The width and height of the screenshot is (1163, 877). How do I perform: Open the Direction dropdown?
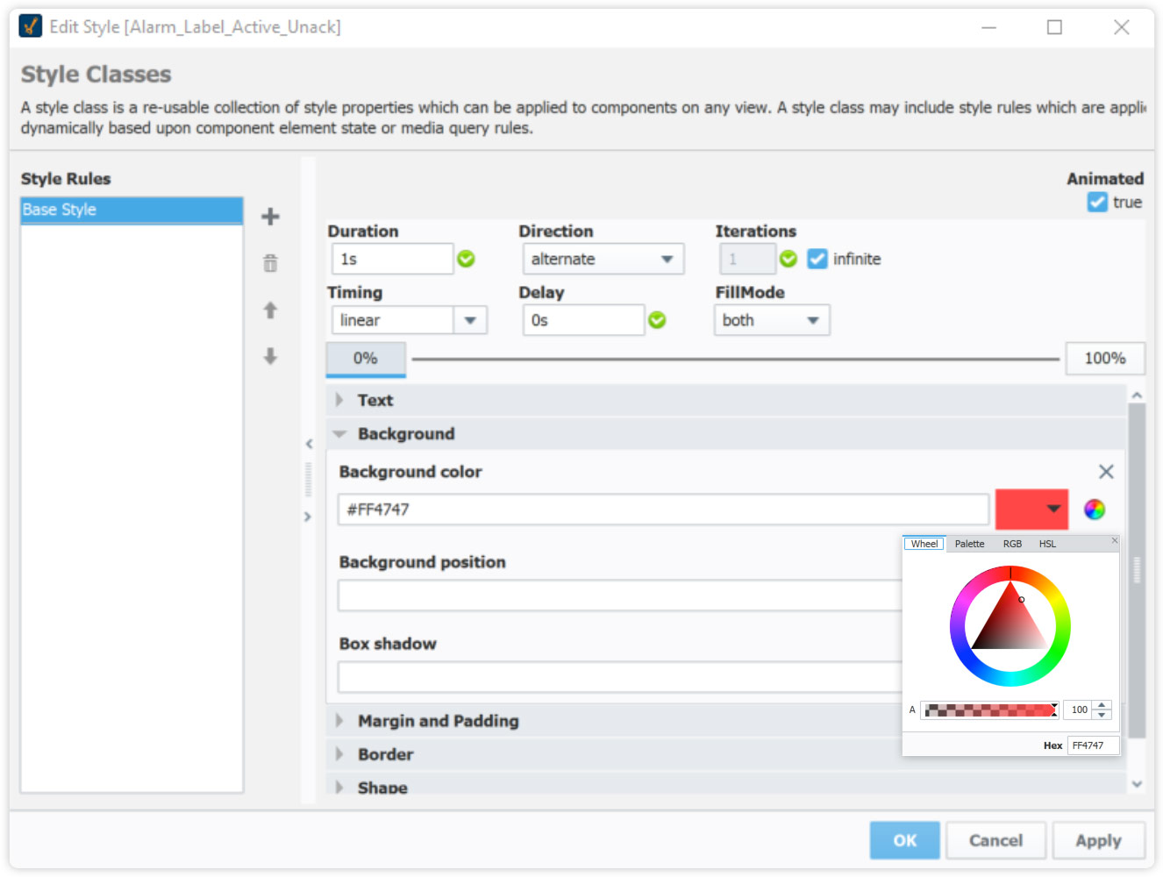[667, 259]
